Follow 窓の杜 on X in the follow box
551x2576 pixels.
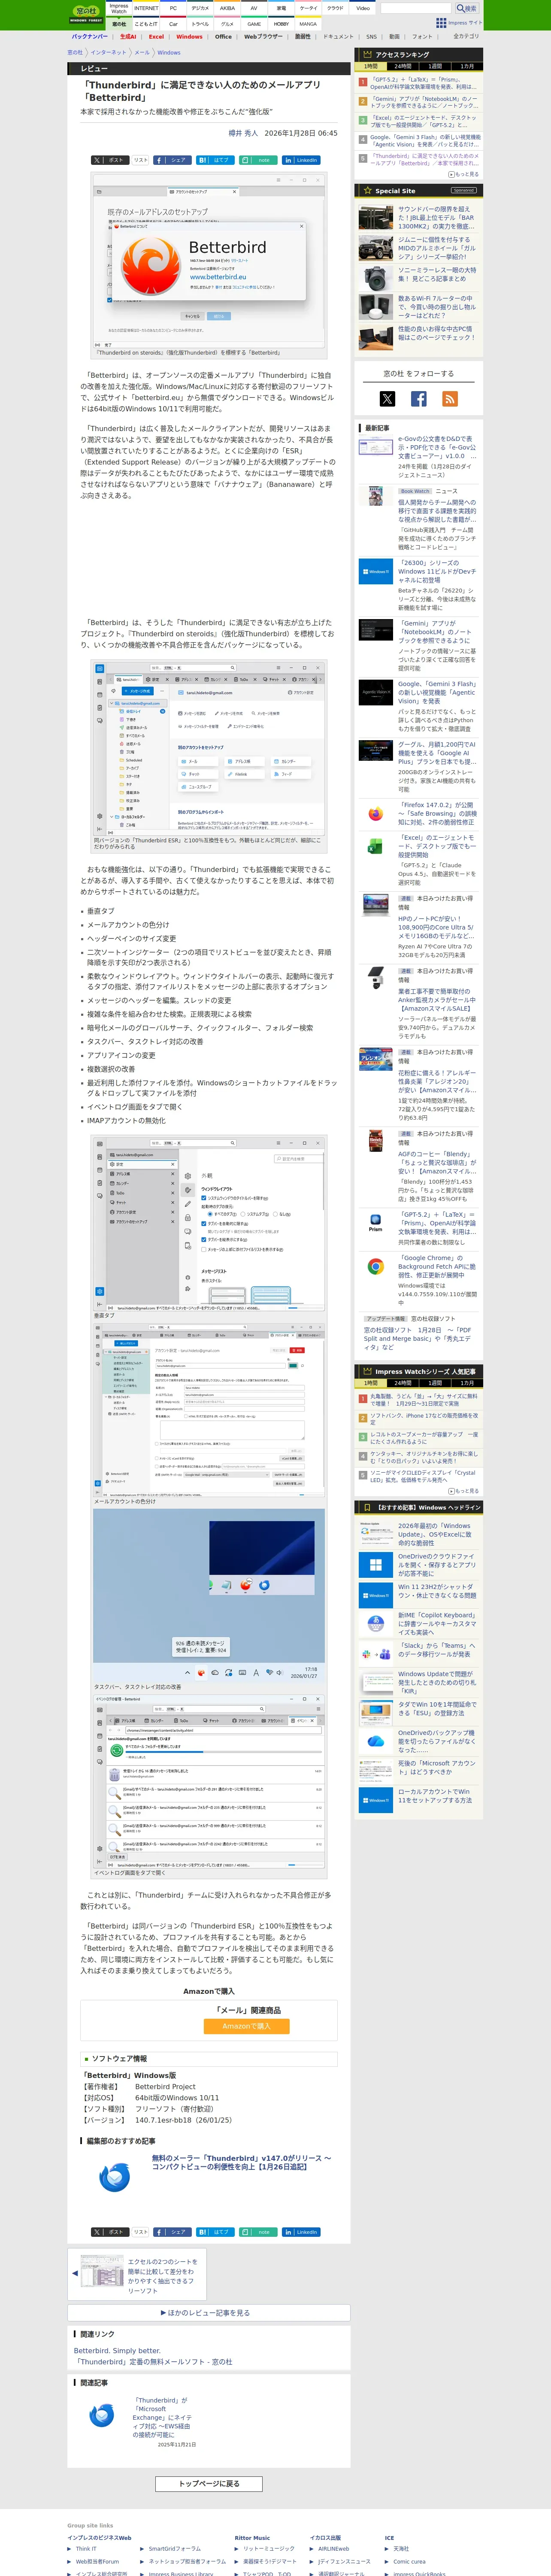pyautogui.click(x=387, y=399)
